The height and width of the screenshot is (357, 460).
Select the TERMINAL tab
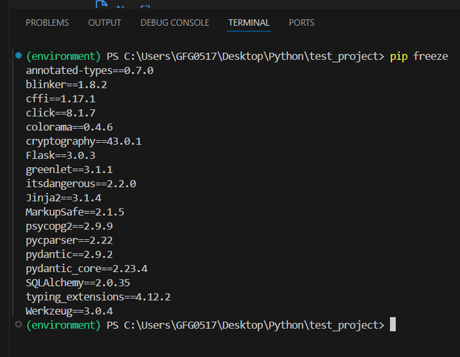coord(249,23)
